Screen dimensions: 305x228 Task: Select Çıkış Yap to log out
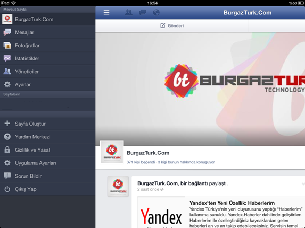click(x=48, y=189)
